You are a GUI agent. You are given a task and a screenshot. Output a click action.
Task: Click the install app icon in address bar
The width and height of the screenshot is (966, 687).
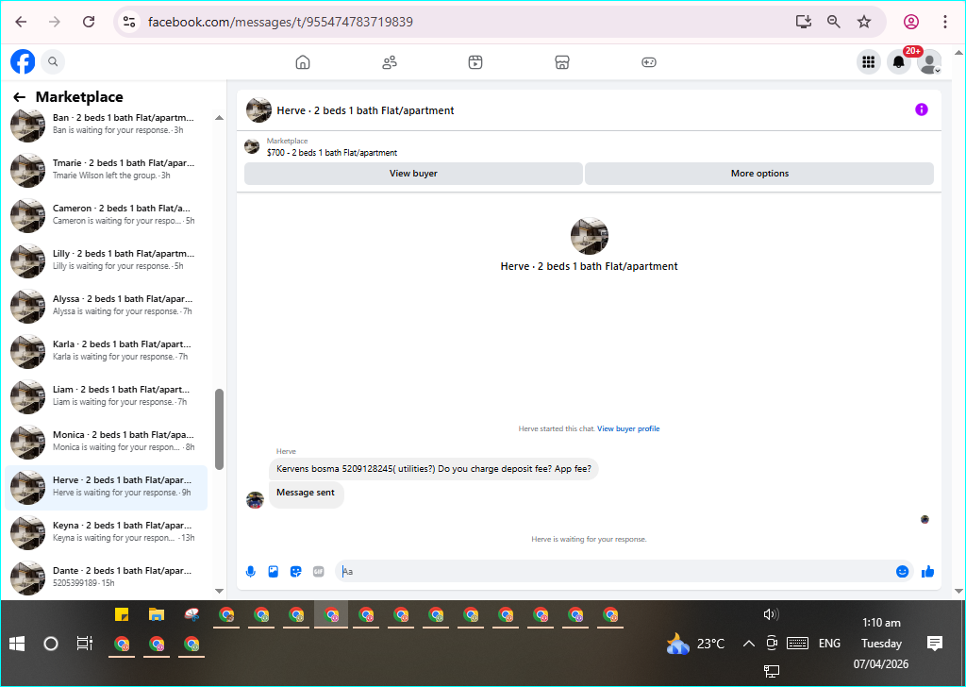click(804, 22)
